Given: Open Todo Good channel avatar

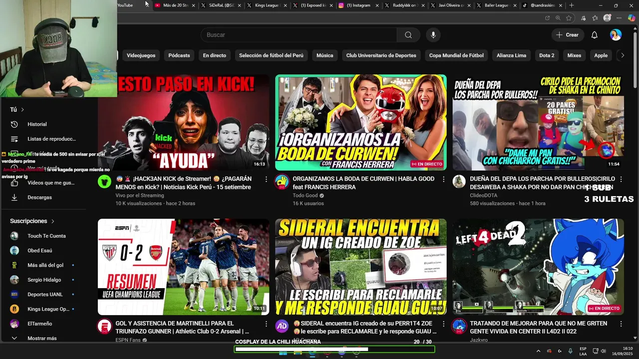Looking at the screenshot, I should 282,181.
